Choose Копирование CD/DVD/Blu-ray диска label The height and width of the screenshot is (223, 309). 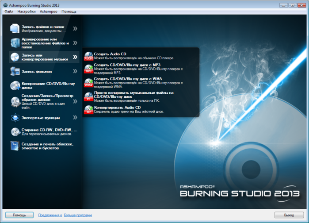click(48, 85)
